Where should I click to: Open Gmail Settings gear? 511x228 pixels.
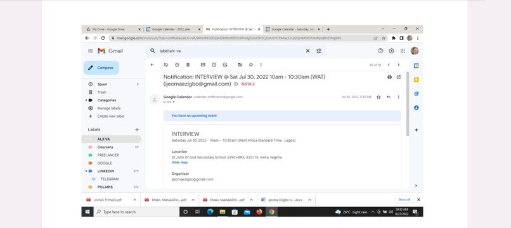pyautogui.click(x=391, y=51)
